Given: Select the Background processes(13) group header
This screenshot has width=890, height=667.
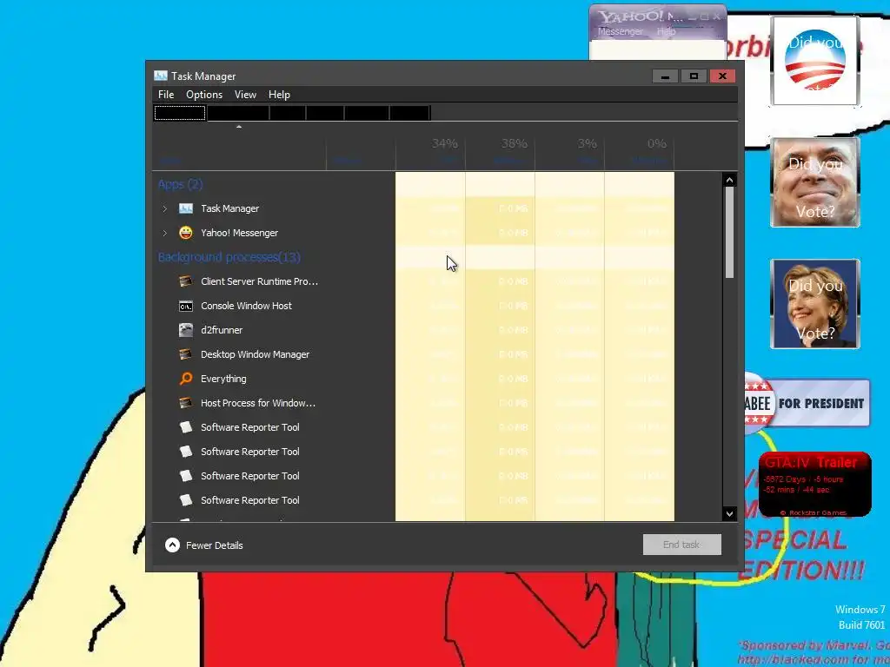Looking at the screenshot, I should [x=229, y=257].
